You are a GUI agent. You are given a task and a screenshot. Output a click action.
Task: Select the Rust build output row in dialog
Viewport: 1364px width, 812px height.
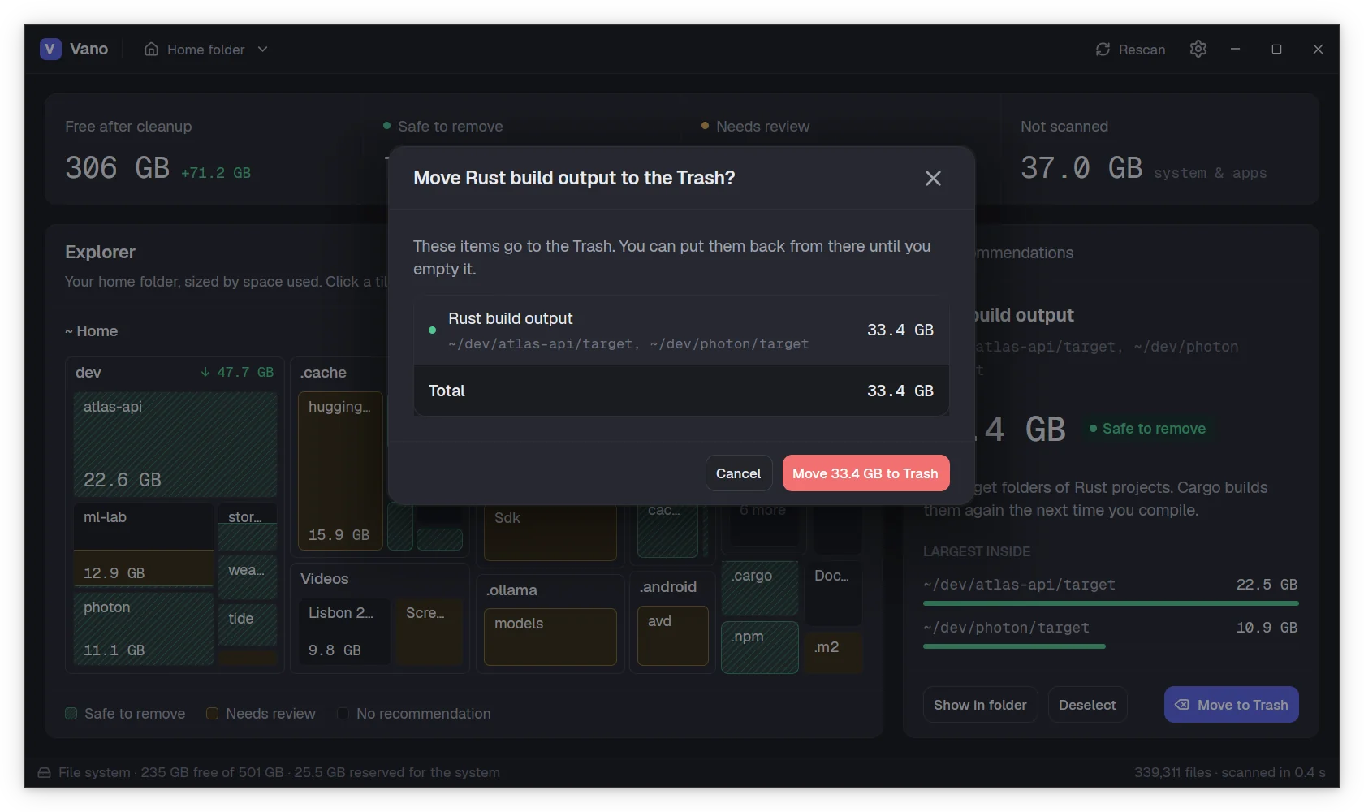[x=681, y=330]
